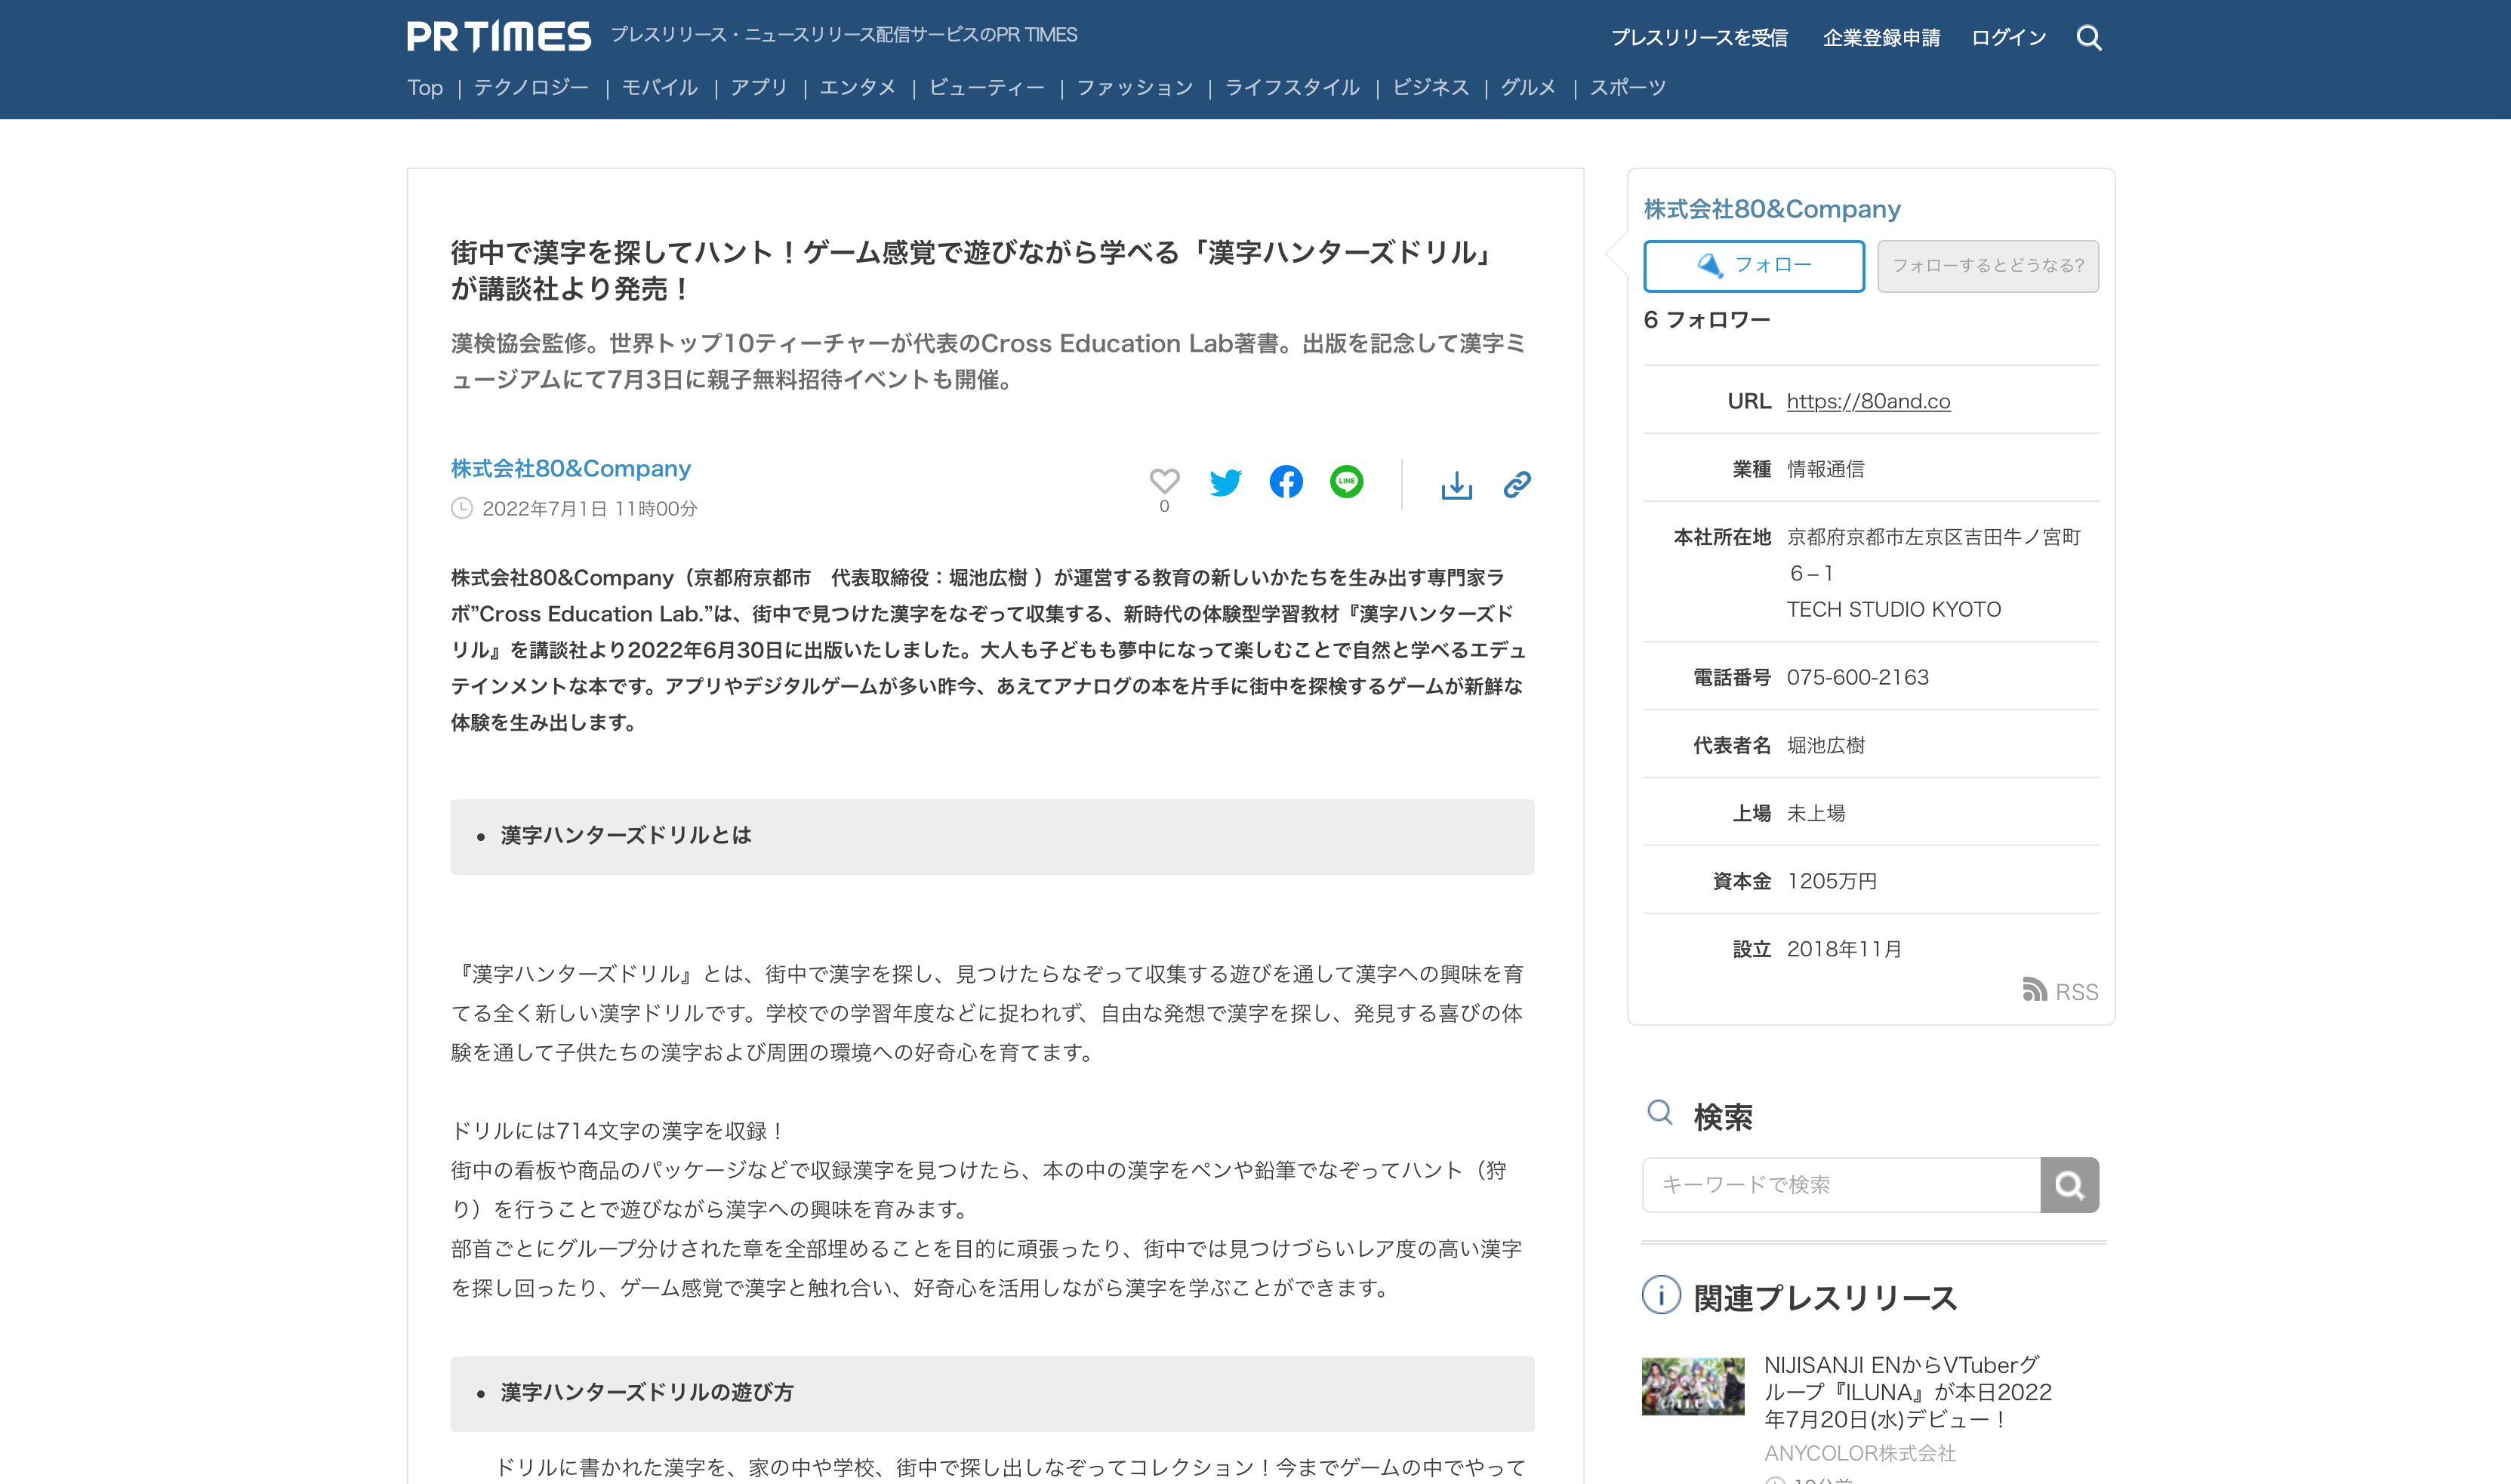2511x1484 pixels.
Task: Open NIJISANJI EN ILUNA related release thumbnail
Action: [1693, 1386]
